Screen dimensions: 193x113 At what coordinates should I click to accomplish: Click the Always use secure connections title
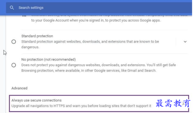[36, 100]
